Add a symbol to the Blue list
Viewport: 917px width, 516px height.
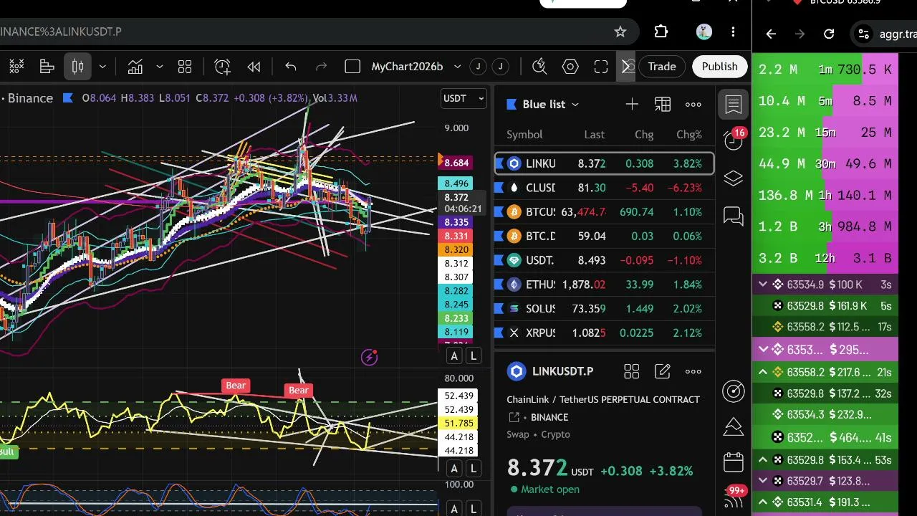(x=632, y=105)
